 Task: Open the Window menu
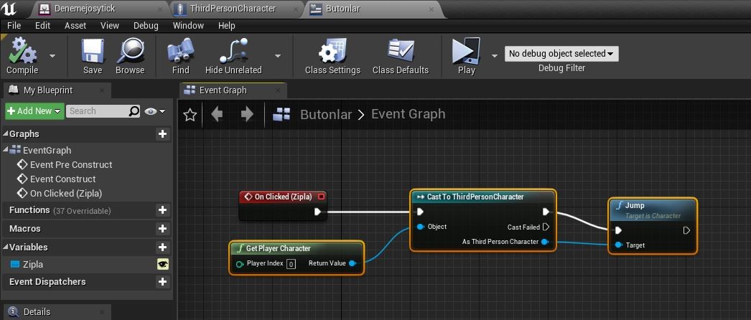tap(188, 26)
